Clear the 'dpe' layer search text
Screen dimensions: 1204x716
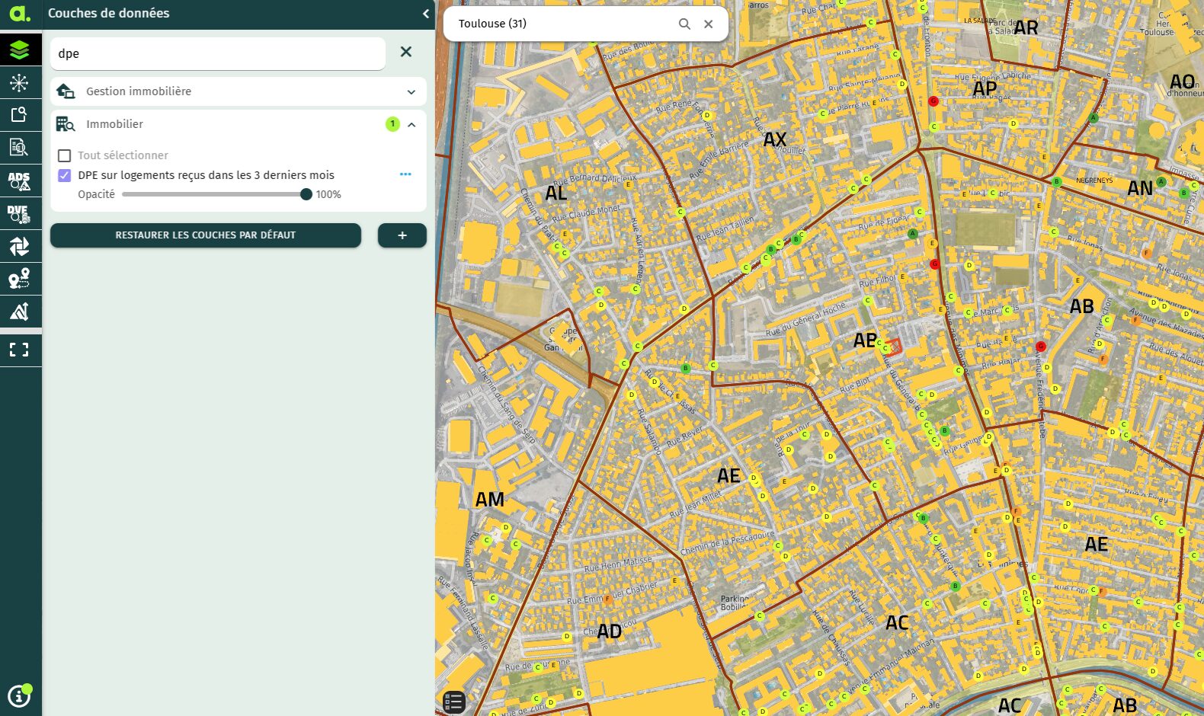click(406, 52)
